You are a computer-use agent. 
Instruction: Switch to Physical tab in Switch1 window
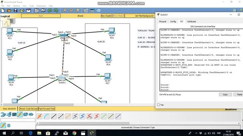[x=163, y=22]
